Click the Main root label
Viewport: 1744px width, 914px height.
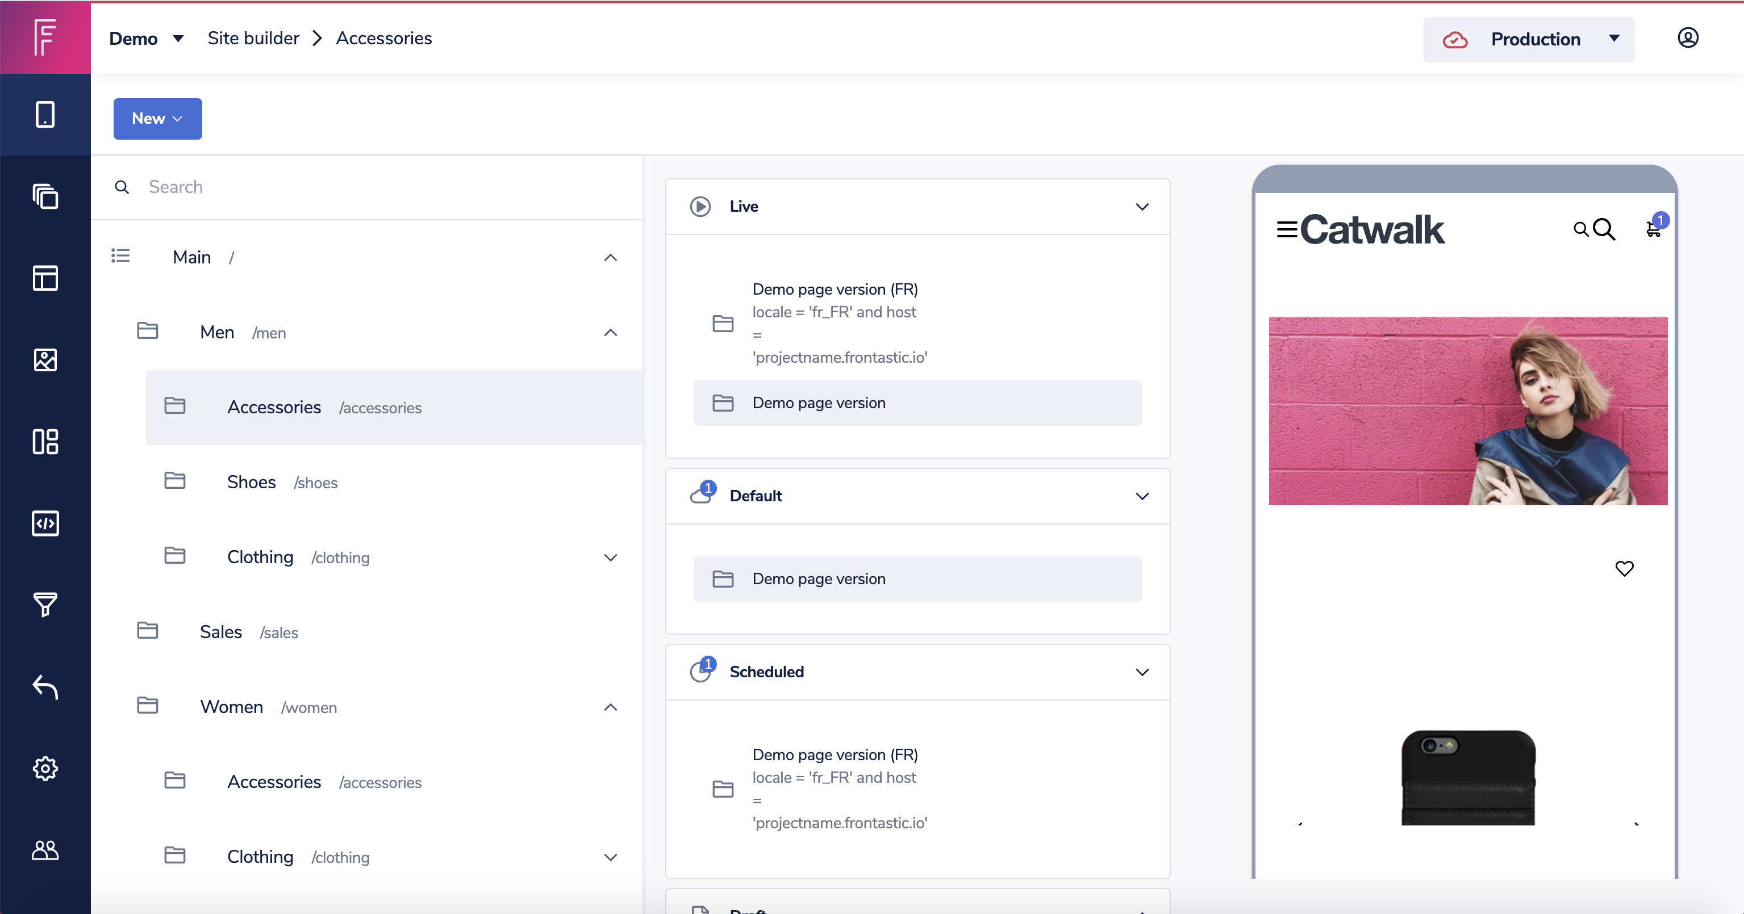point(191,258)
